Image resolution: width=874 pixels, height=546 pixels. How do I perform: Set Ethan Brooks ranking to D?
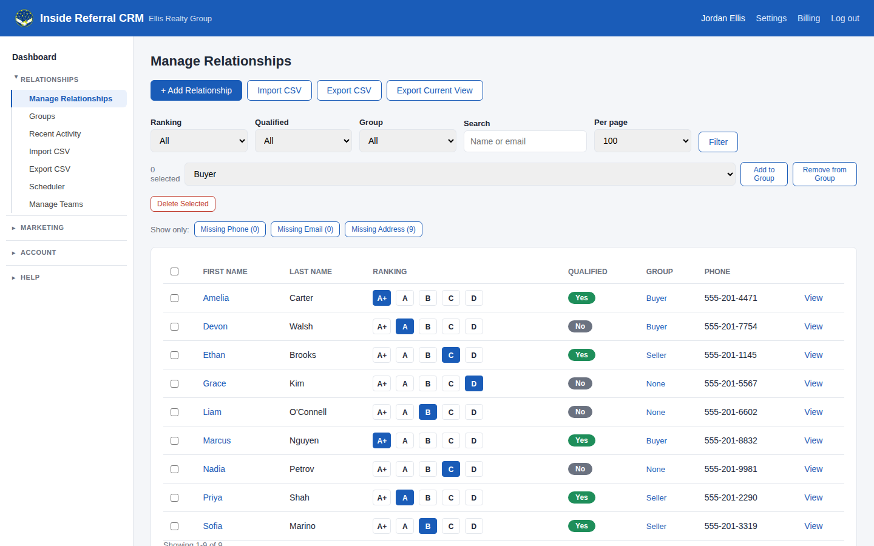[474, 355]
